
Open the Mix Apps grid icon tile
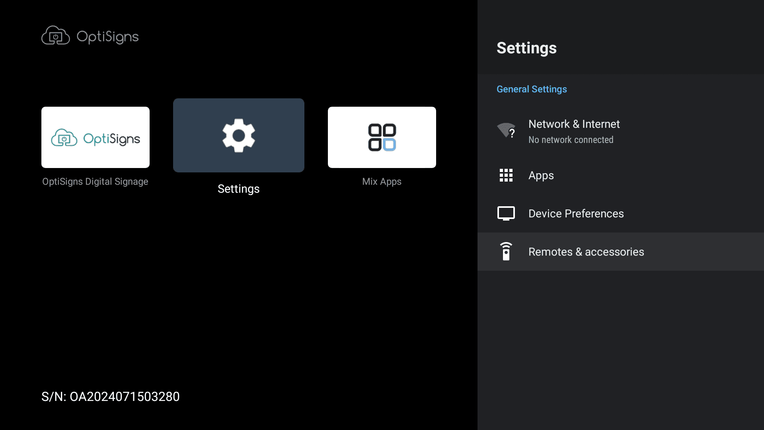tap(382, 137)
